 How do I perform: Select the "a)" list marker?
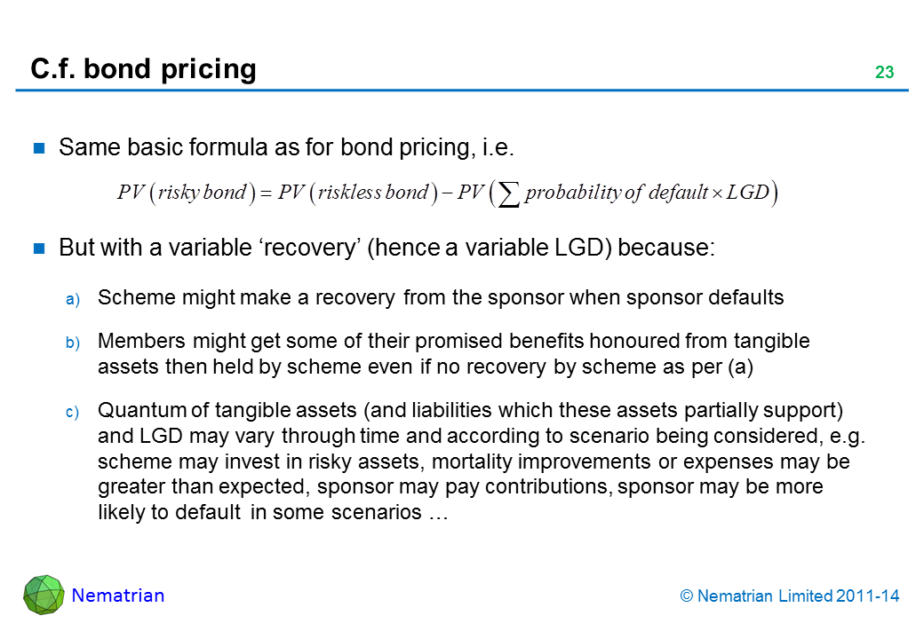click(x=73, y=298)
